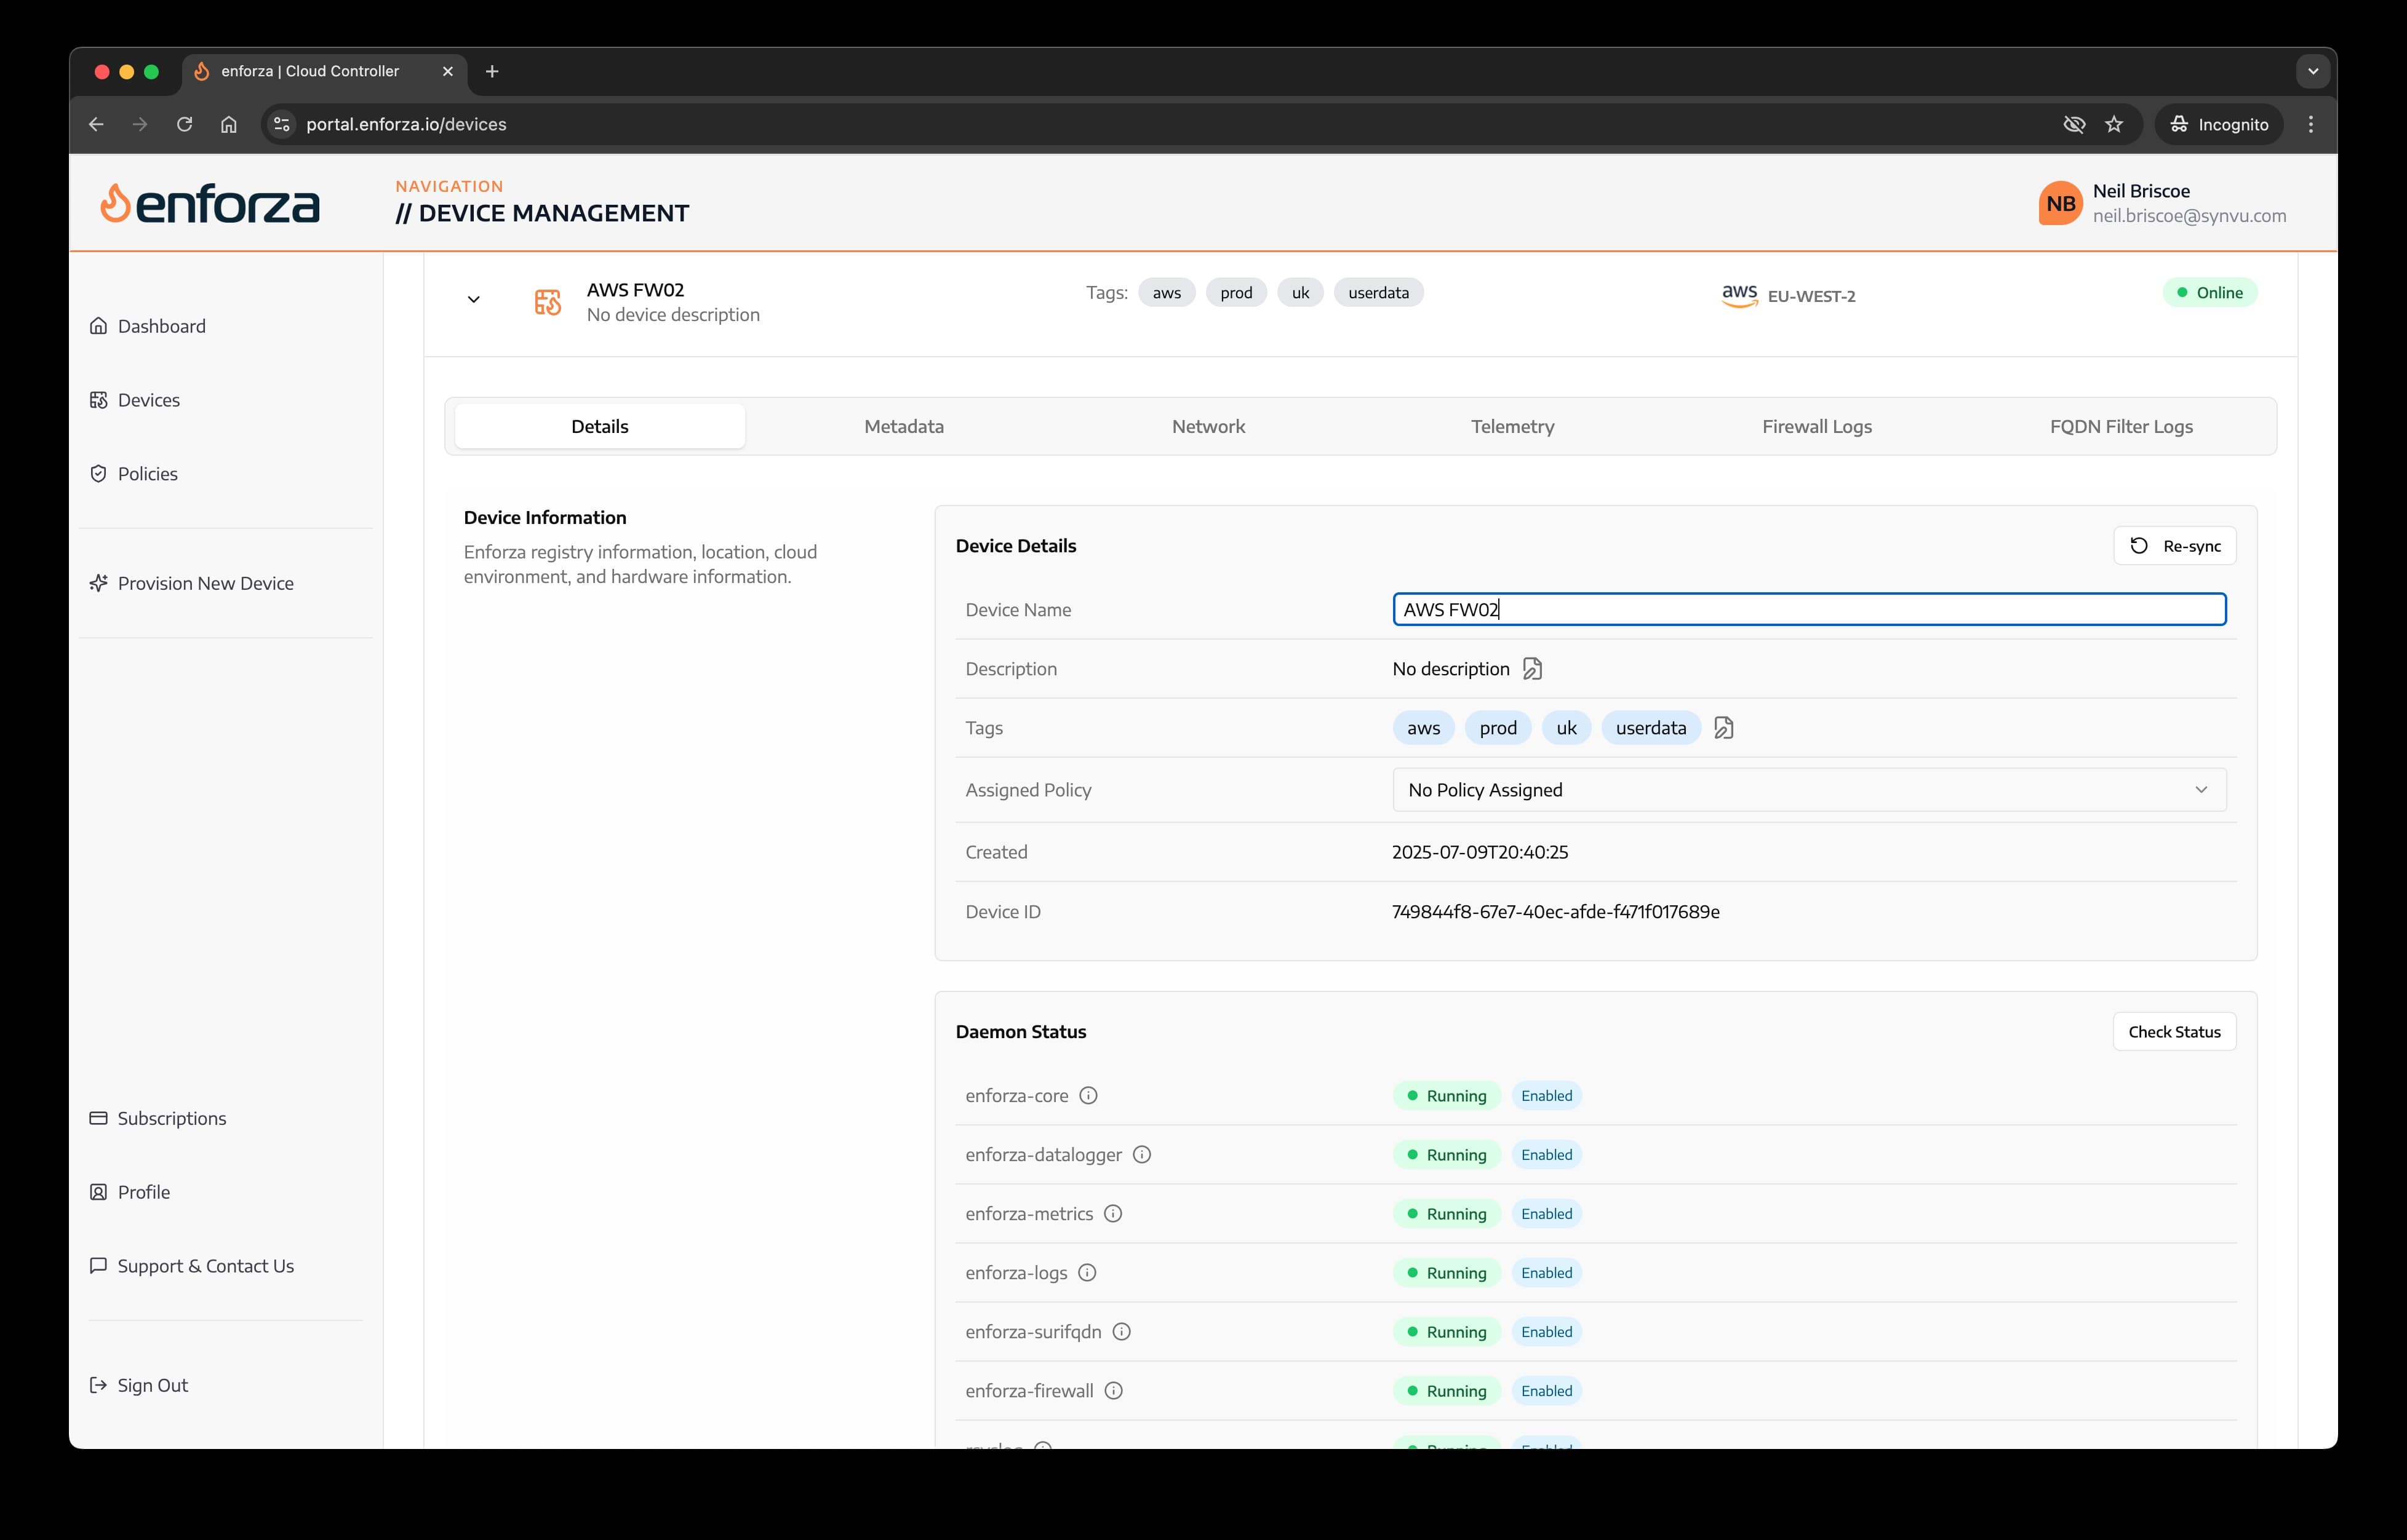Click the Devices sidebar icon
The image size is (2407, 1540).
coord(98,400)
